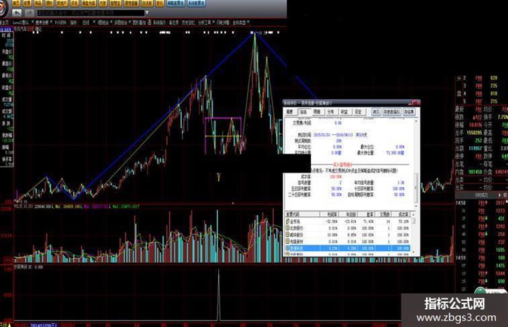Viewport: 508px width, 327px height.
Task: Click the 商品 yellow toolbar button
Action: (x=38, y=3)
